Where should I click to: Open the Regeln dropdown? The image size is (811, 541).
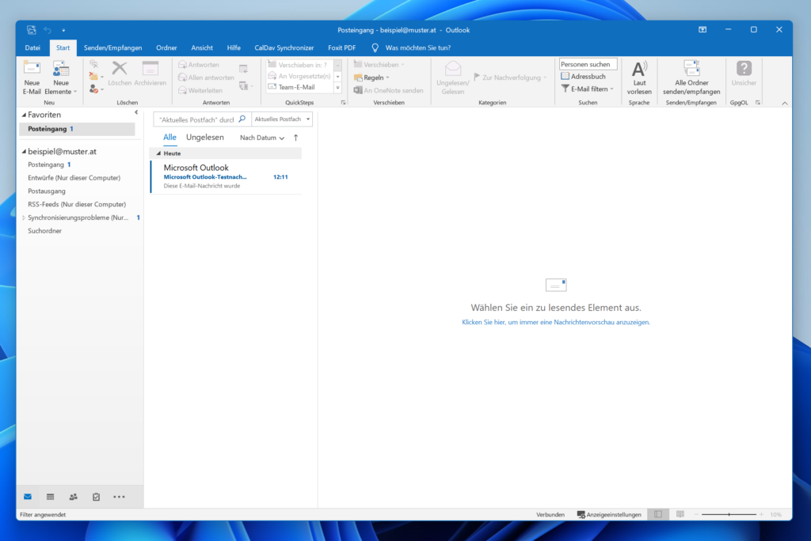pos(372,76)
